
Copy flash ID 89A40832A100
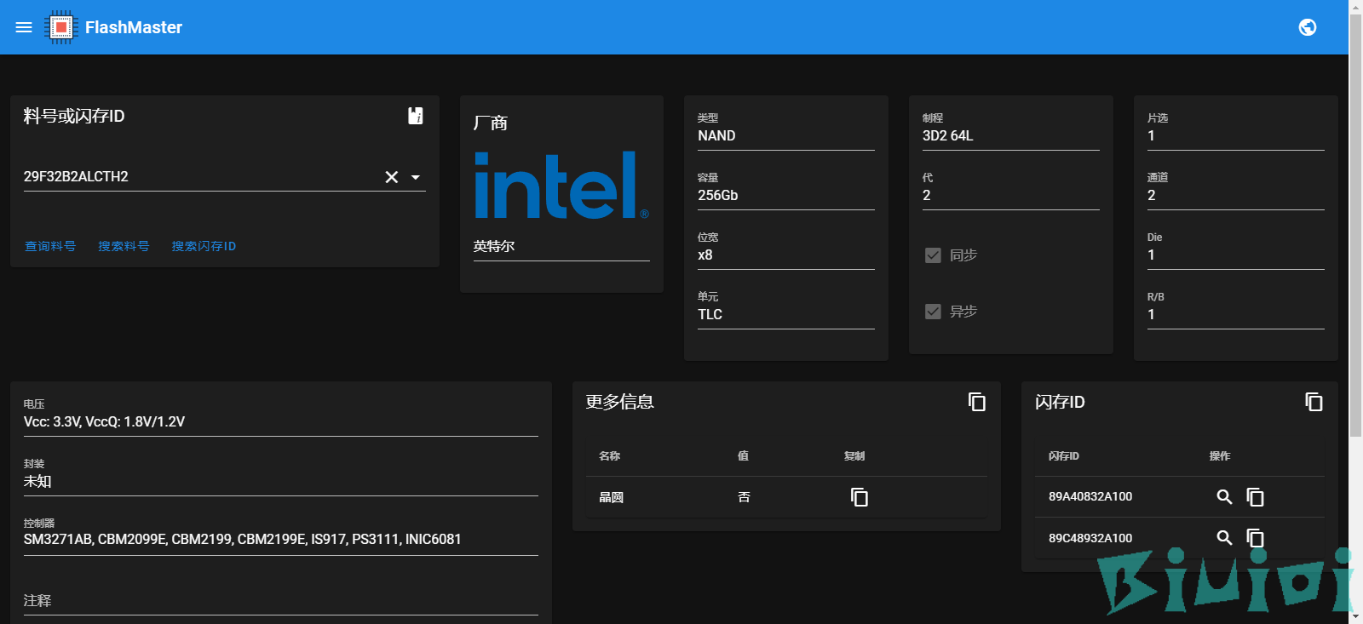1255,497
